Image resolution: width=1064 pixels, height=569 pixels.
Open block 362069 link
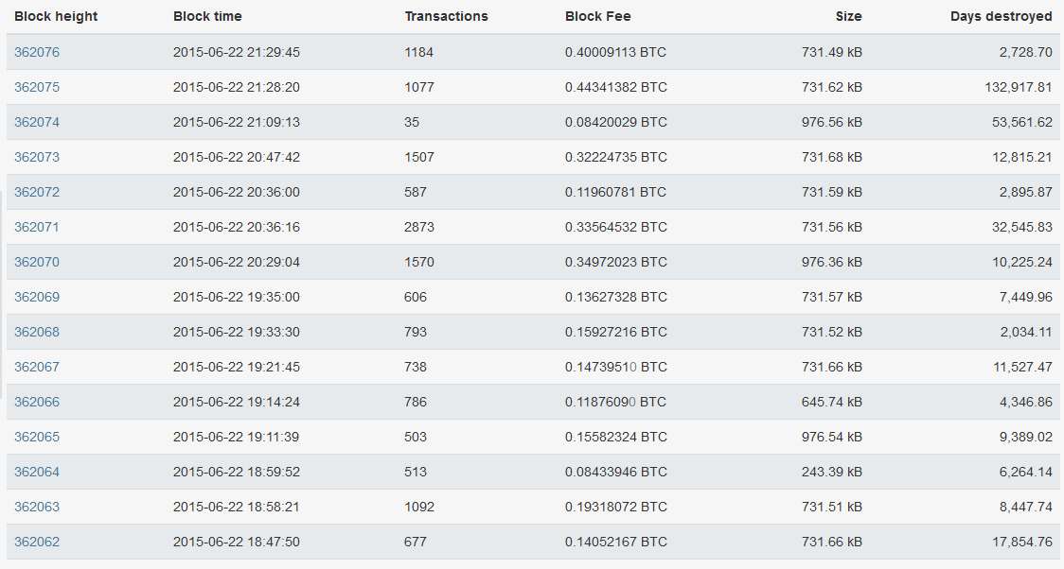click(37, 297)
